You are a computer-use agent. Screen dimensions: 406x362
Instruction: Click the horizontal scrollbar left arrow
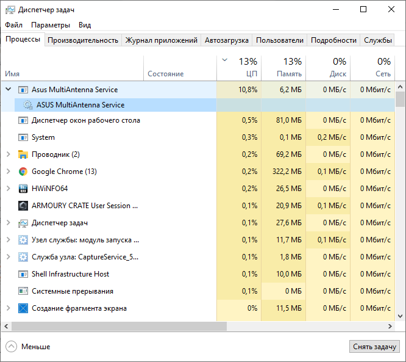click(6, 326)
